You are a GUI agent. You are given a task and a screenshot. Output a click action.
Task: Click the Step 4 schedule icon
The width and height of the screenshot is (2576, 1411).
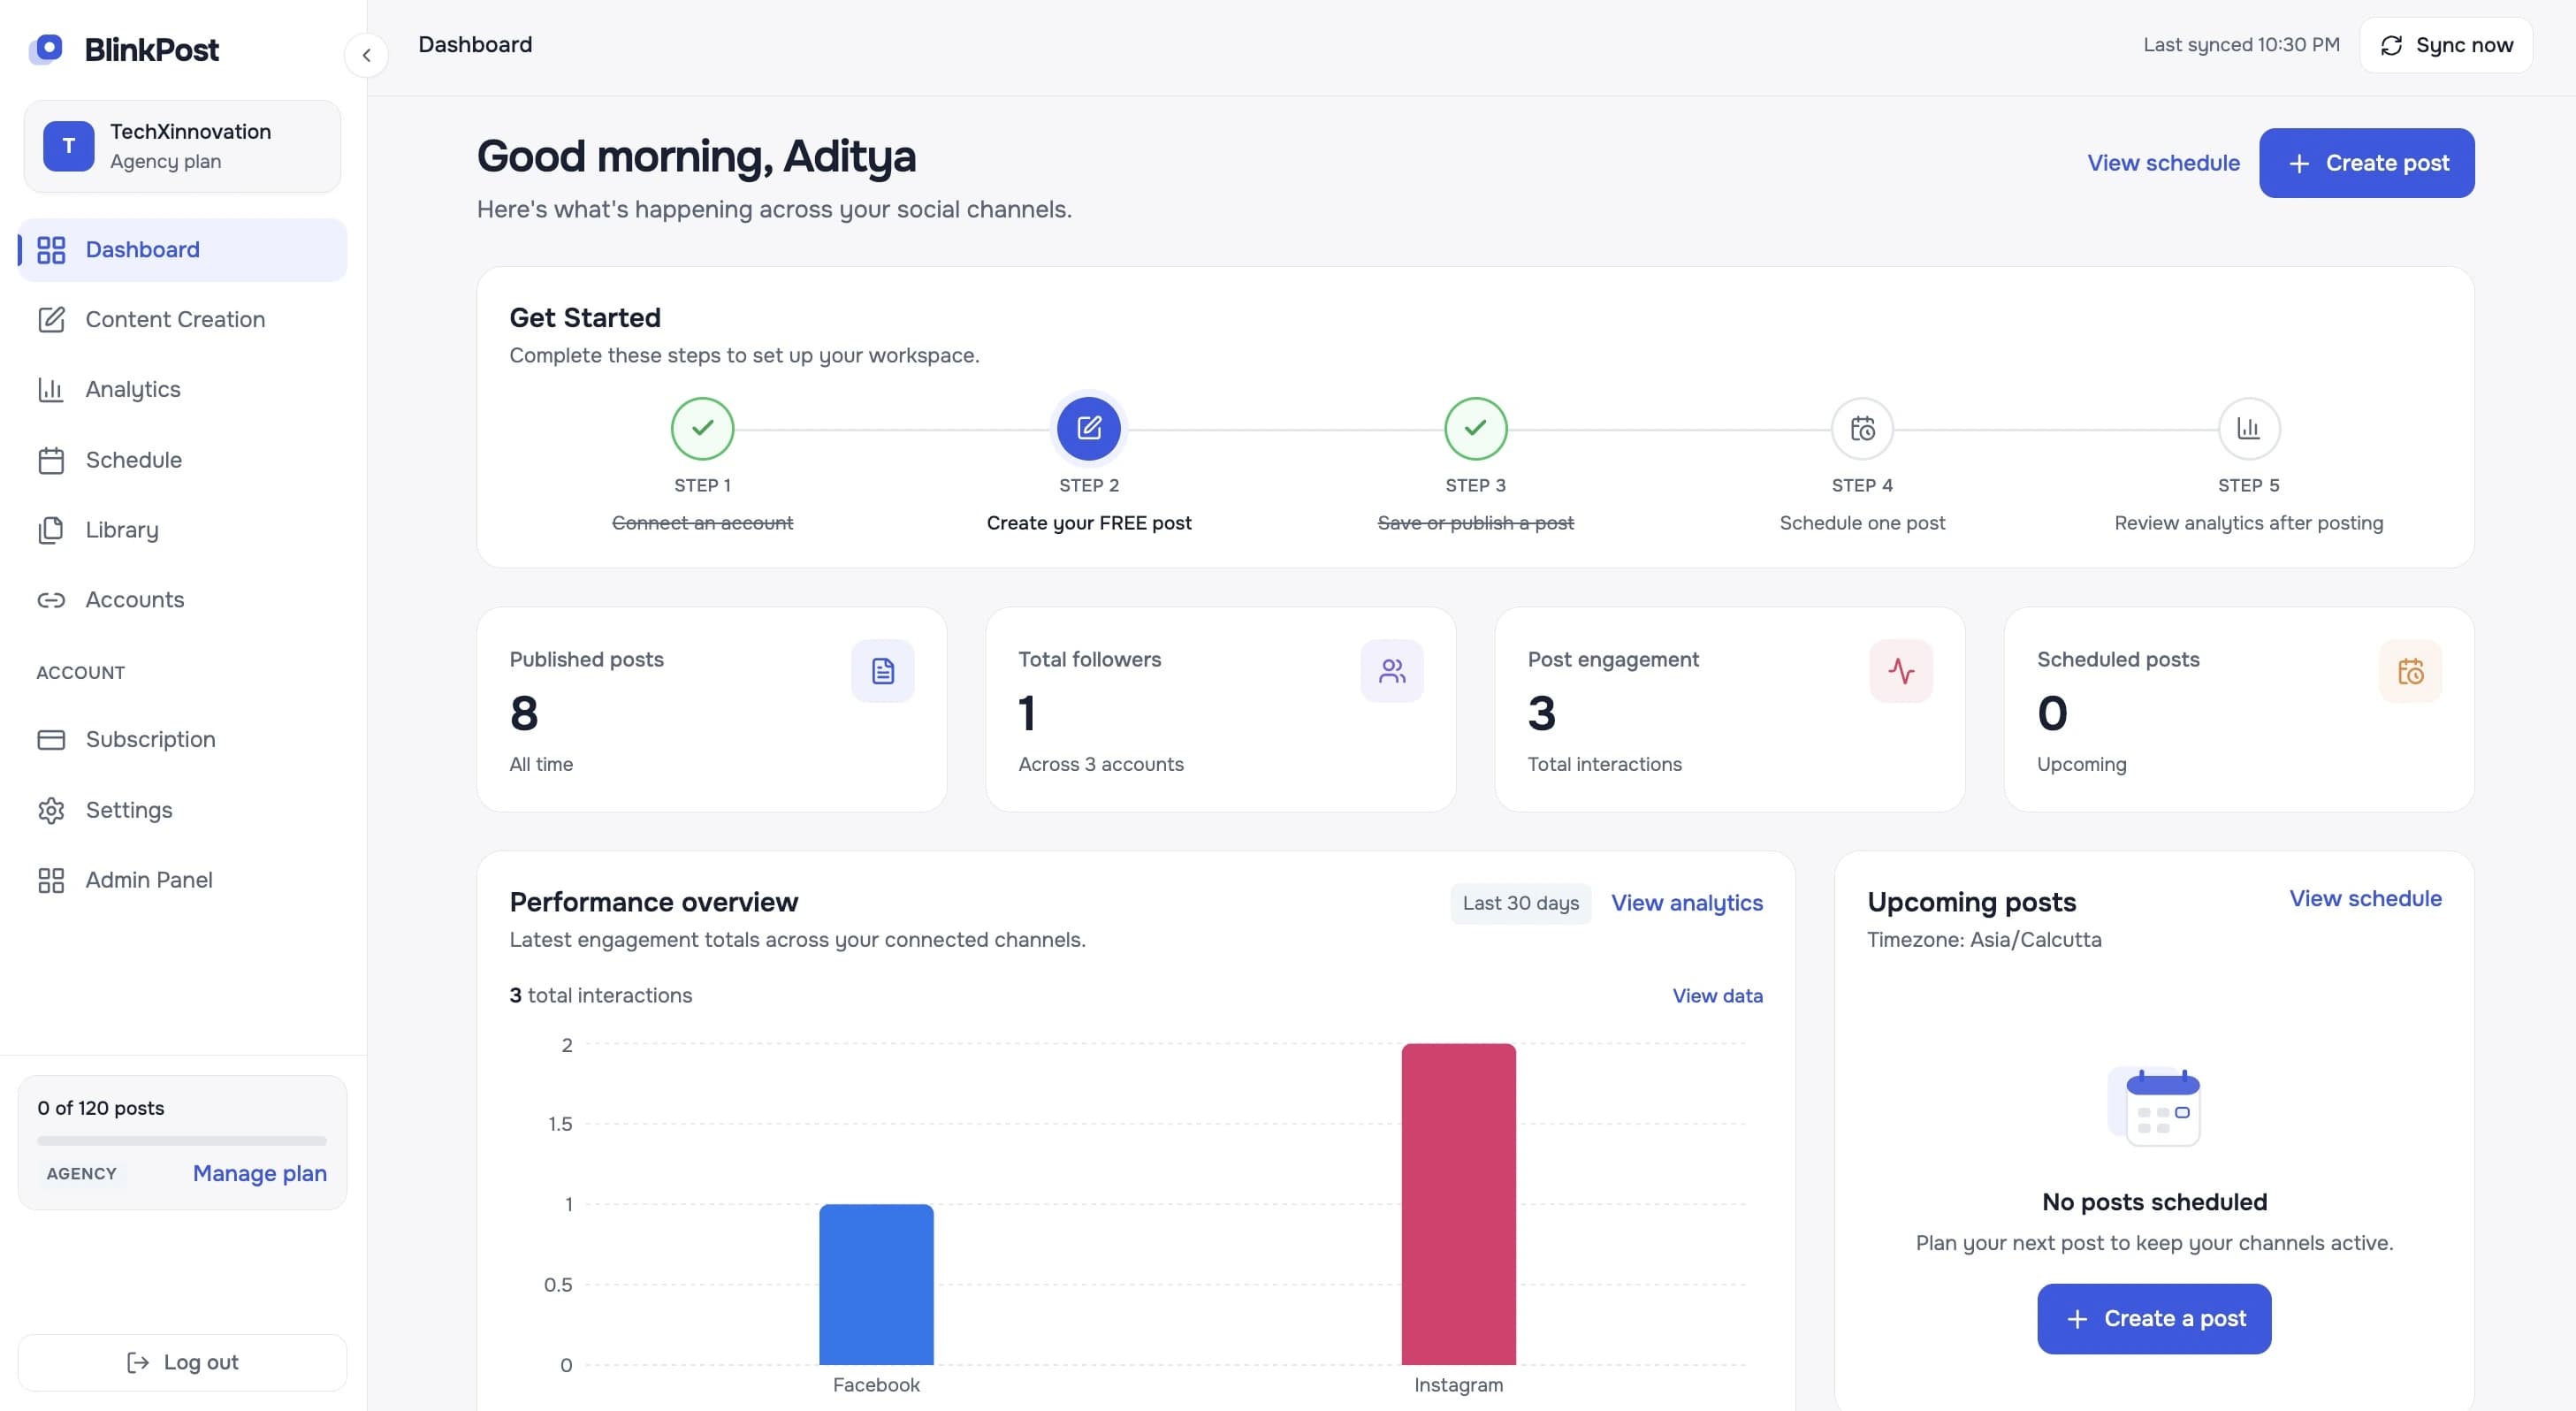click(1862, 428)
